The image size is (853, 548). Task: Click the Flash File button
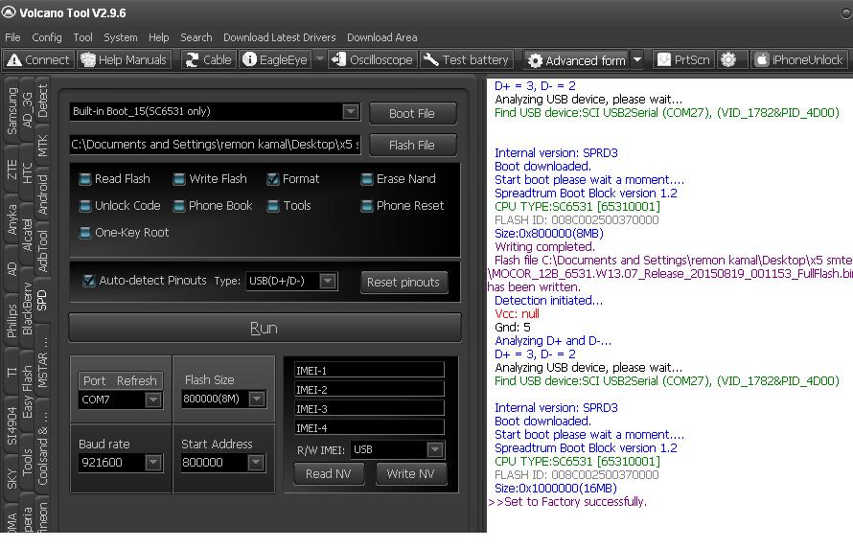[412, 146]
